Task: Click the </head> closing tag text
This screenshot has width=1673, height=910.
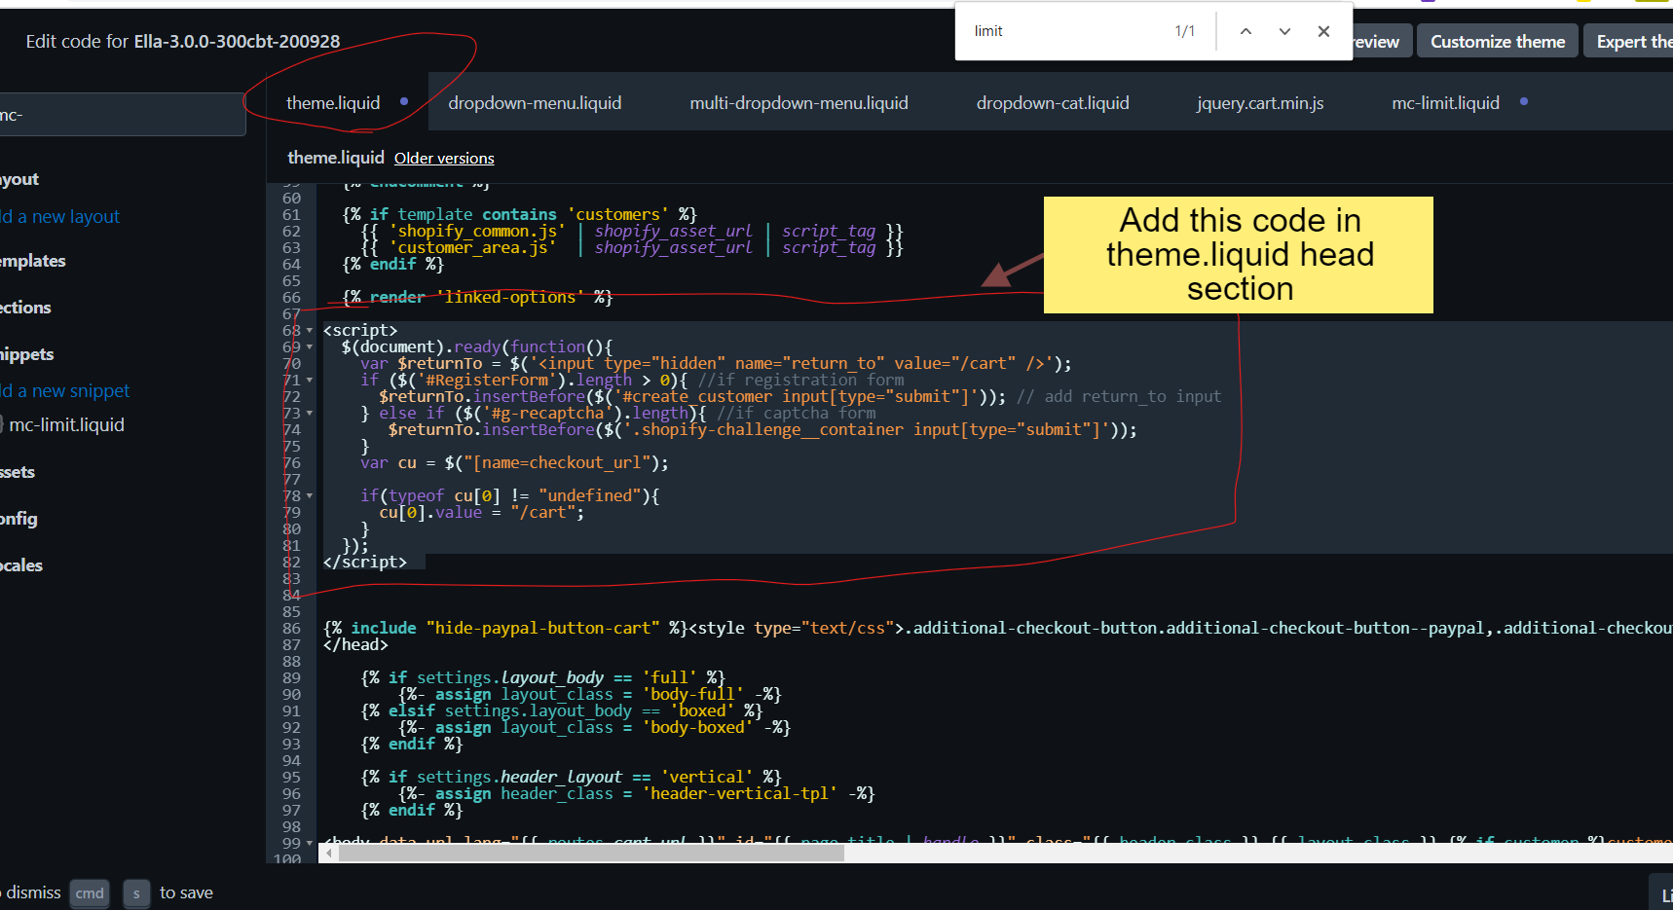Action: pos(355,644)
